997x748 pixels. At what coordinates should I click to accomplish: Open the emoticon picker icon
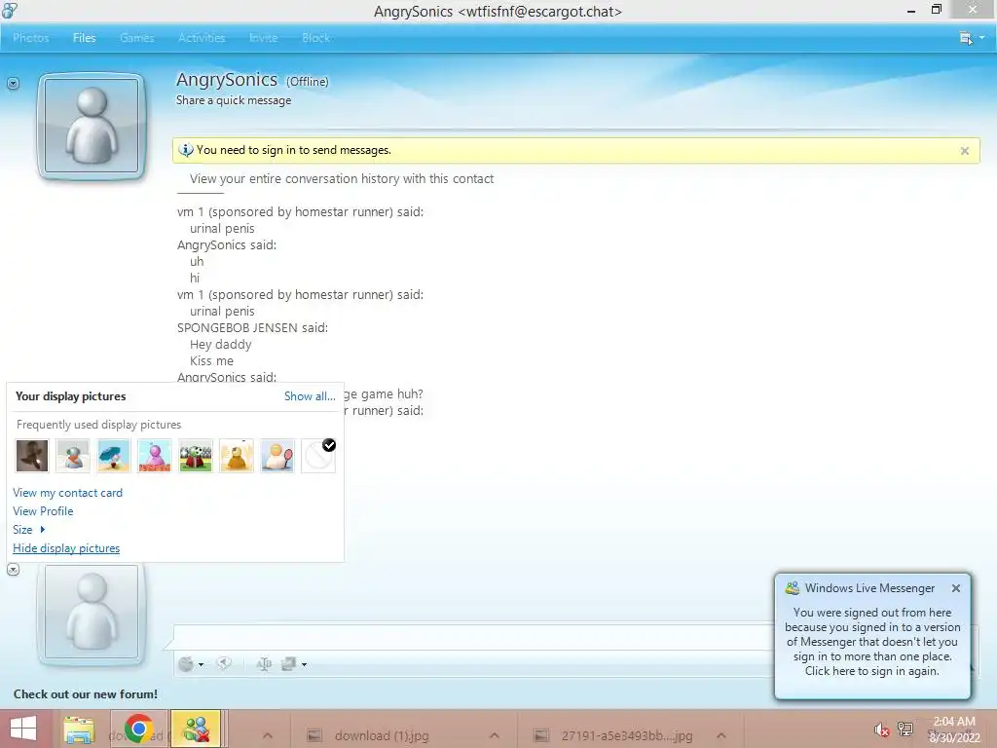tap(186, 664)
